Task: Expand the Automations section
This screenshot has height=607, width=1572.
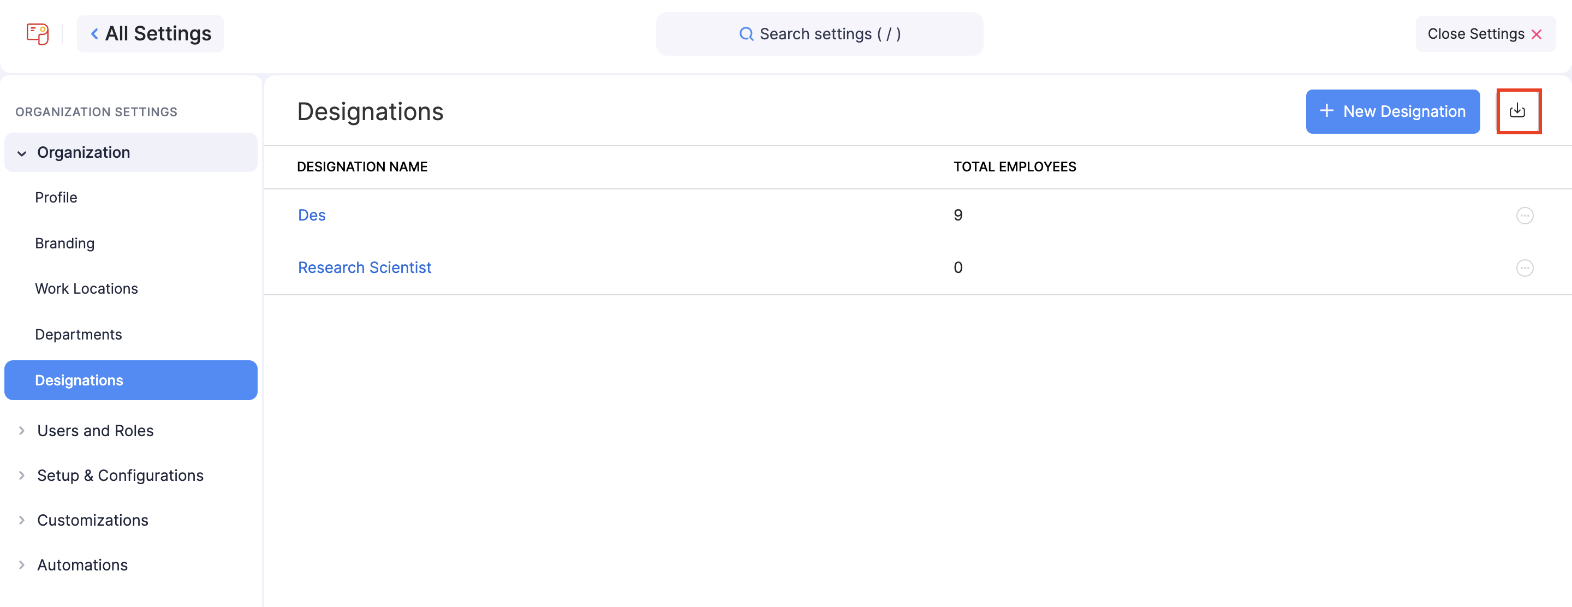Action: [22, 565]
